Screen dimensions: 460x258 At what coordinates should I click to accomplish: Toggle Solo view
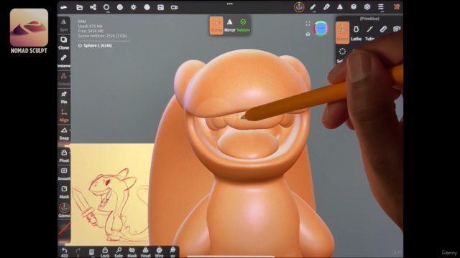pos(119,252)
